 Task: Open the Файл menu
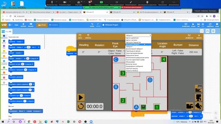17,25
